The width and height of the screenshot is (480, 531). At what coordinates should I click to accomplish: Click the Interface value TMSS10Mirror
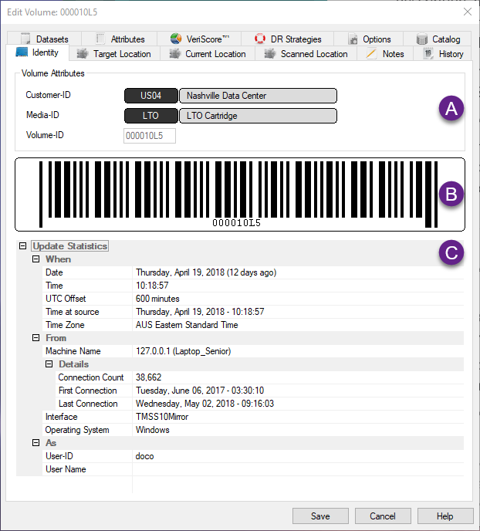click(162, 417)
